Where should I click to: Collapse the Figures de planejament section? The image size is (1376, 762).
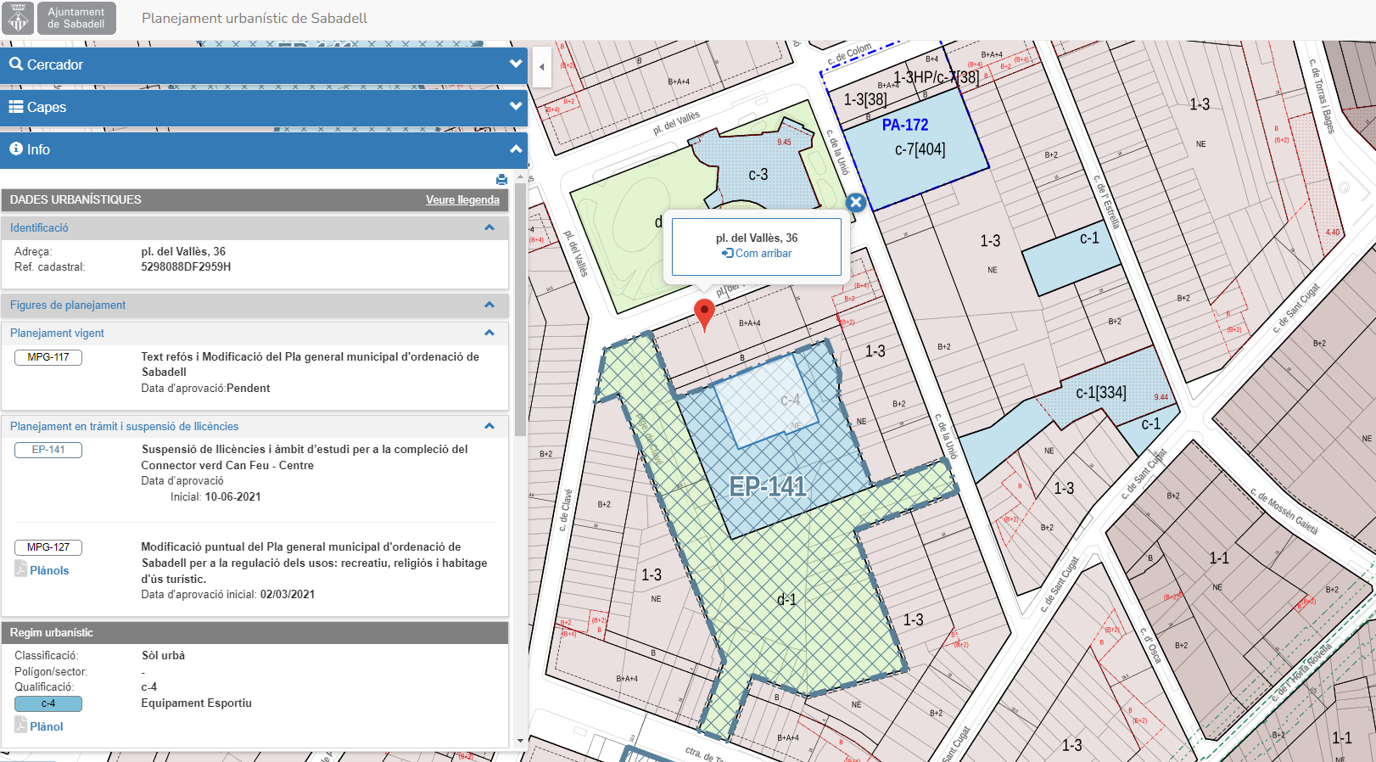tap(489, 305)
